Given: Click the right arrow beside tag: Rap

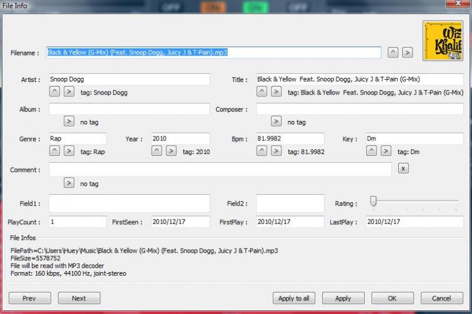Looking at the screenshot, I should (69, 151).
